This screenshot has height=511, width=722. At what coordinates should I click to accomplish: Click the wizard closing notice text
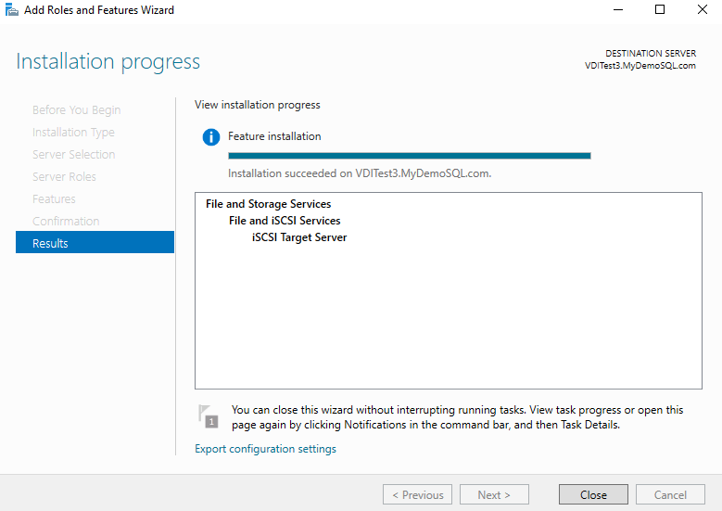click(457, 417)
